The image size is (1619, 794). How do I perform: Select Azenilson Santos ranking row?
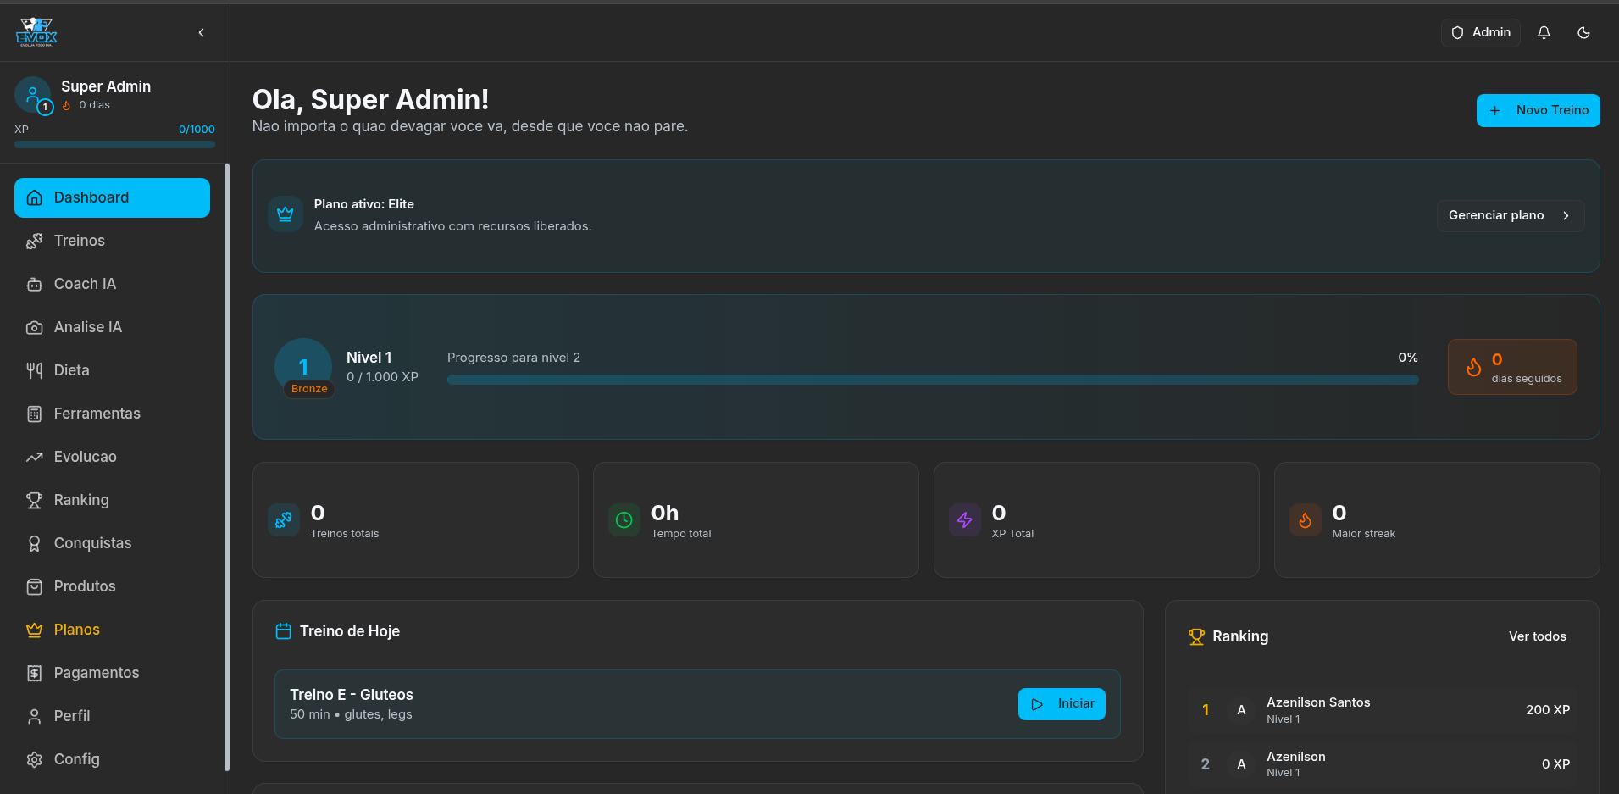(1382, 710)
